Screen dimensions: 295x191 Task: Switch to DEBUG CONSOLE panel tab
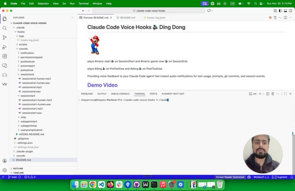coord(120,94)
